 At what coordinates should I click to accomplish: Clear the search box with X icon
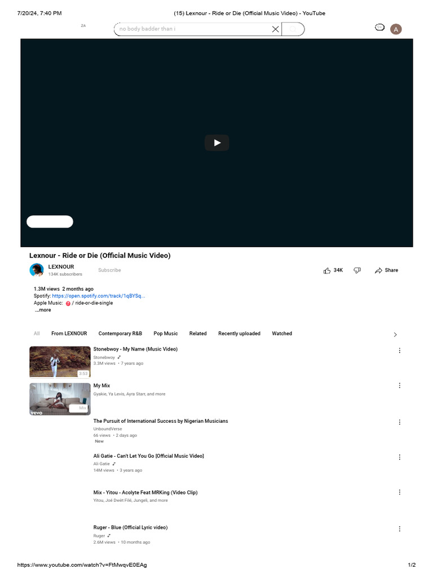point(275,29)
